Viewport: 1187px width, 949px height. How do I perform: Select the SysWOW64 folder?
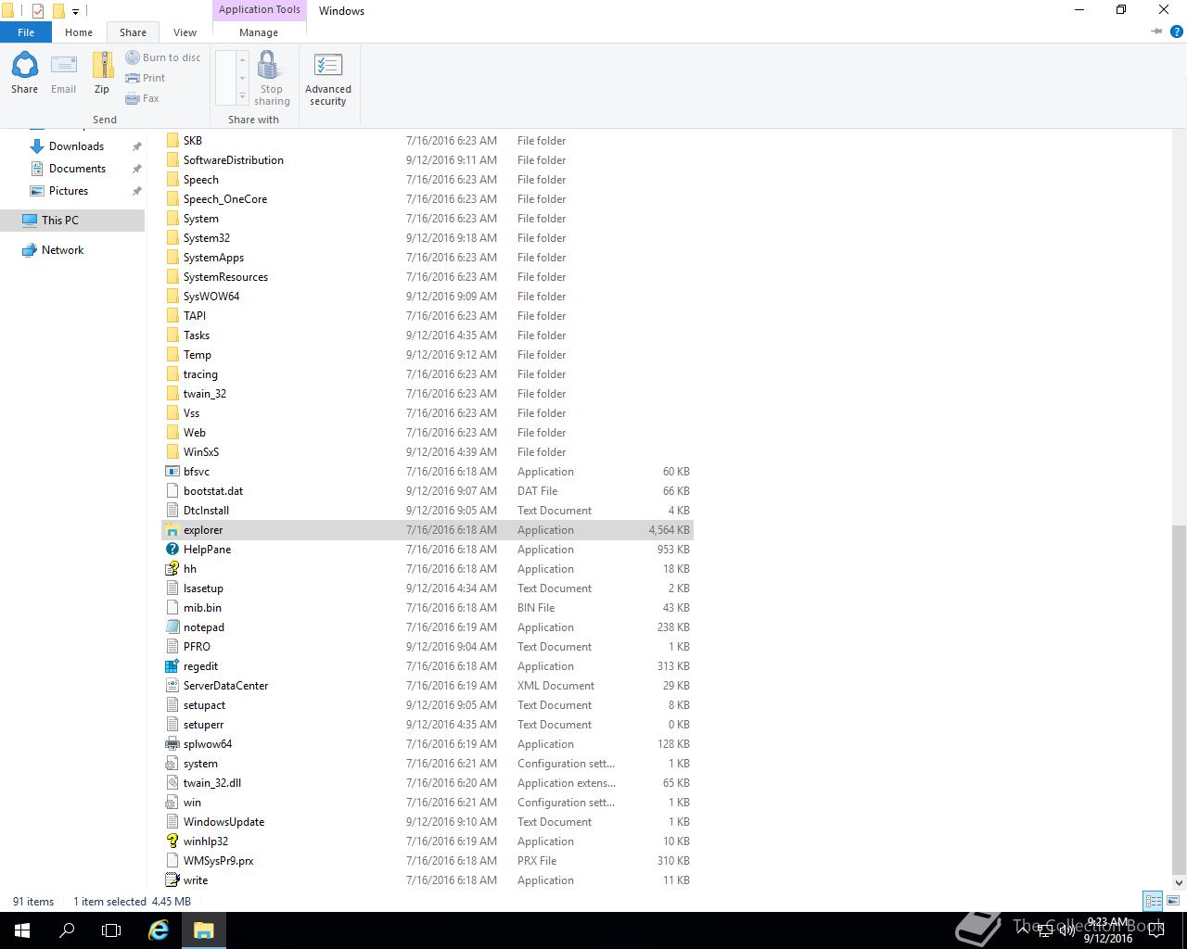[x=428, y=297]
